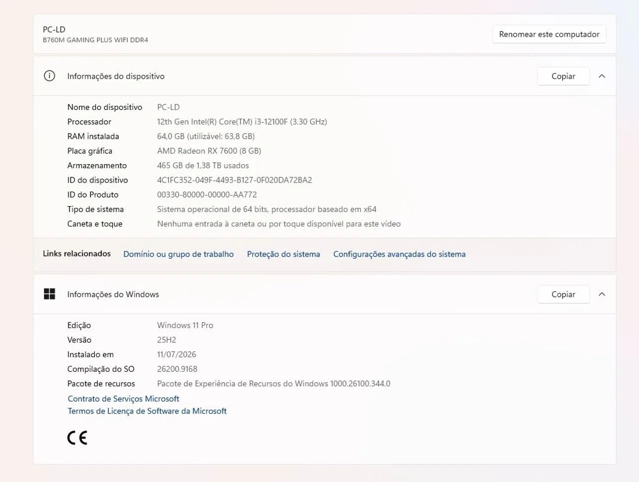Click the processor value i3-12100F

[x=242, y=121]
